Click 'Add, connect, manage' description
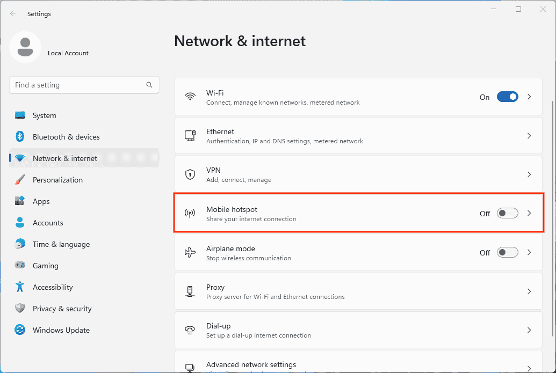 [x=239, y=180]
